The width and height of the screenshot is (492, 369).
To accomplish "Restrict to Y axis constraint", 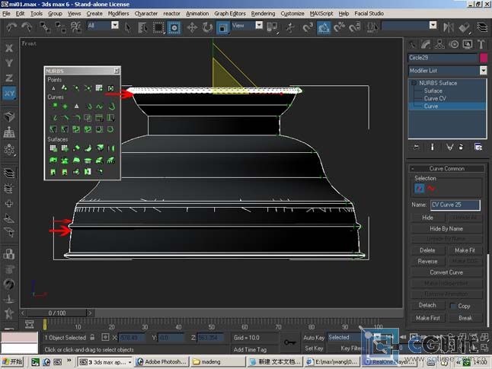I will click(9, 63).
